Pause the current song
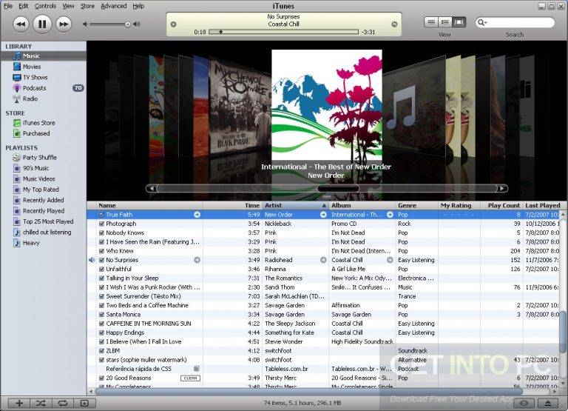 [x=42, y=24]
